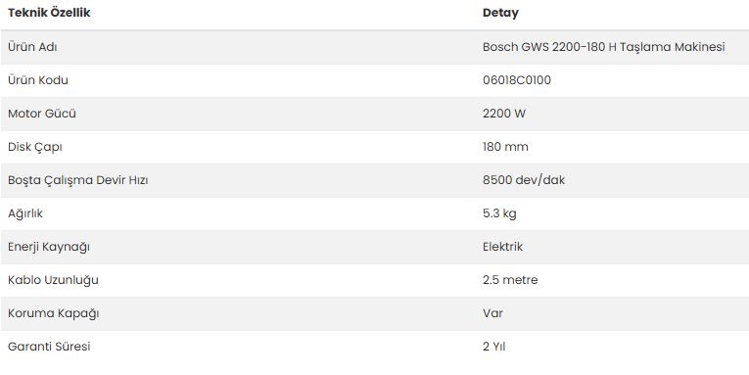Screen dimensions: 749x375
Task: Select the 8500 dev/dak value
Action: tap(524, 180)
